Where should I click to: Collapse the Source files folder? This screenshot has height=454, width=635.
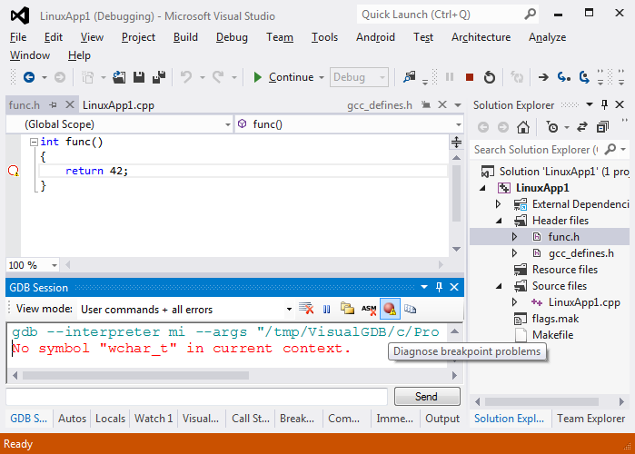499,286
